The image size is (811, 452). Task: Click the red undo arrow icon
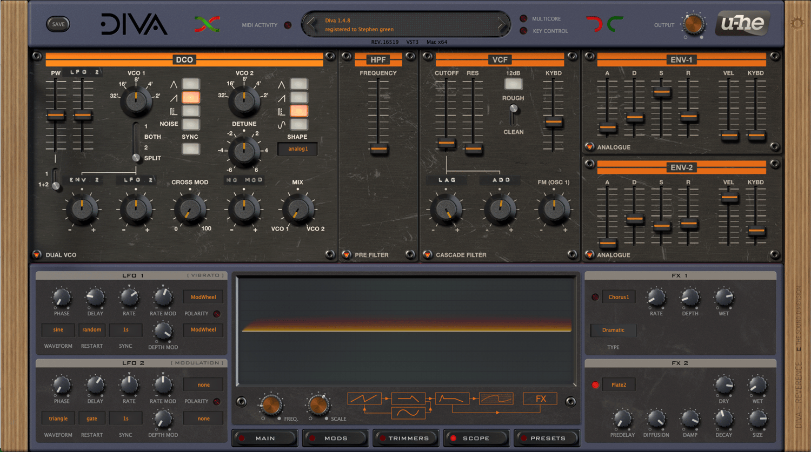pyautogui.click(x=594, y=24)
